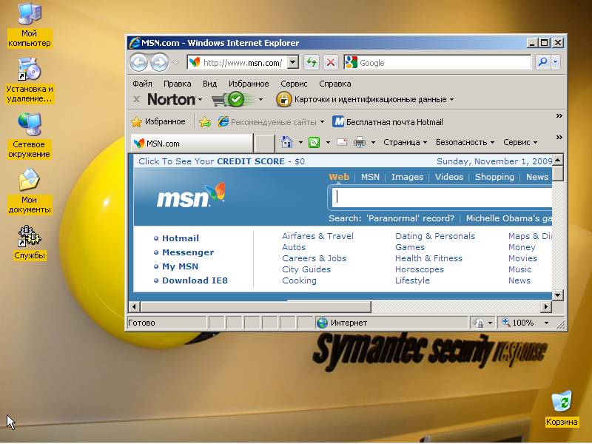The width and height of the screenshot is (592, 444).
Task: Go back with the browser Back arrow
Action: coord(138,63)
